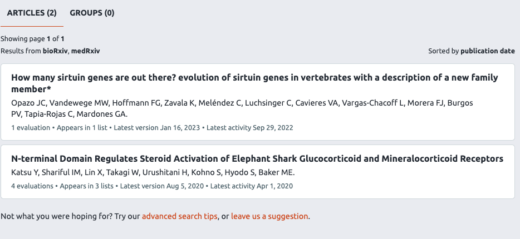Click the advanced search tips link
Screen dimensions: 520x239
179,216
